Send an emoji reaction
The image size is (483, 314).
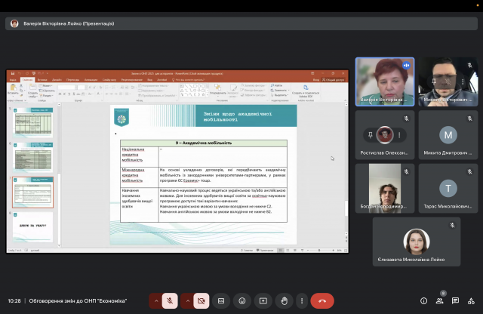tap(242, 300)
